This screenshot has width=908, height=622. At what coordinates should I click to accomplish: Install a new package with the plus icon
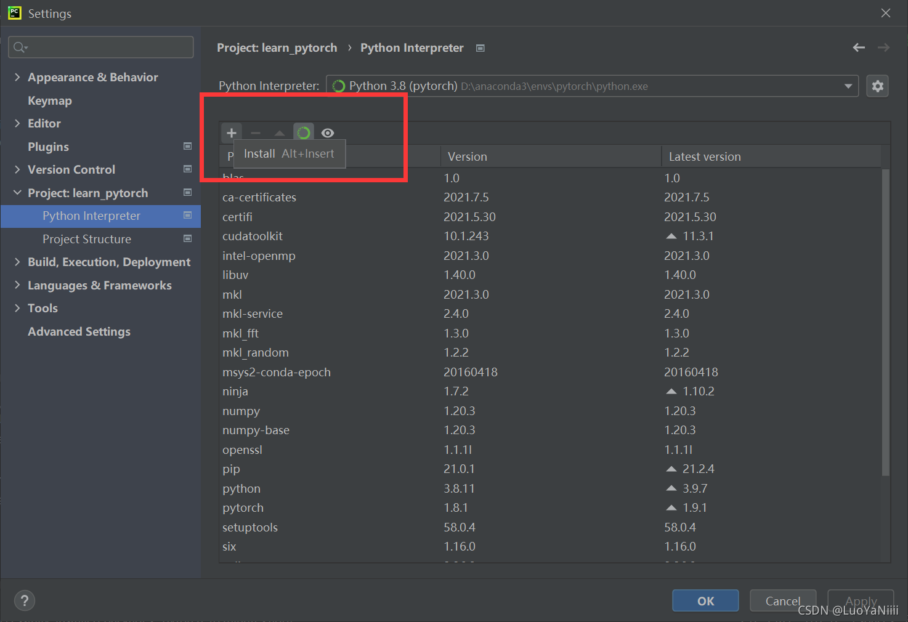pos(231,132)
